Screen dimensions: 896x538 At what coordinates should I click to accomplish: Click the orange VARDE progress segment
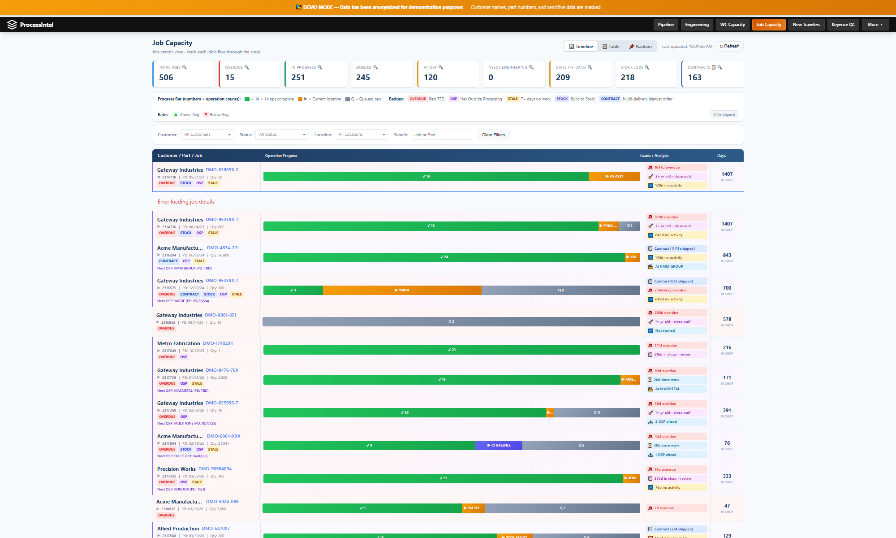point(402,290)
